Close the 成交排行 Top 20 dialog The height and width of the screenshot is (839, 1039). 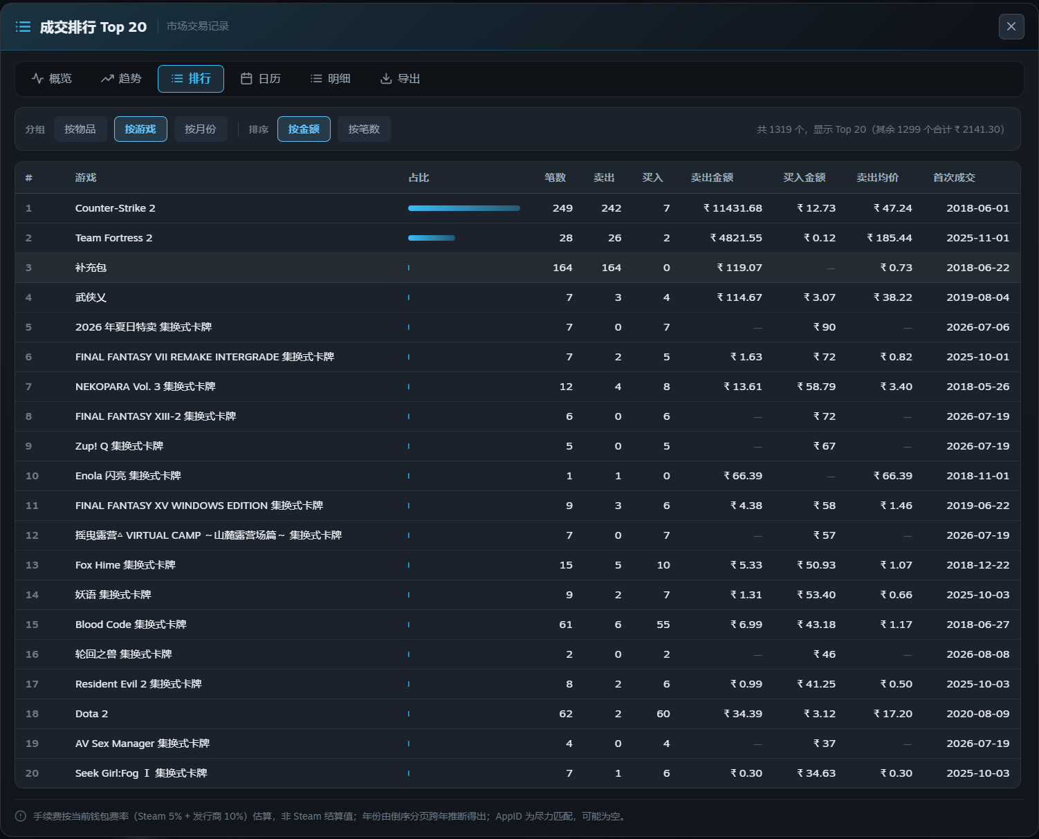(x=1011, y=26)
